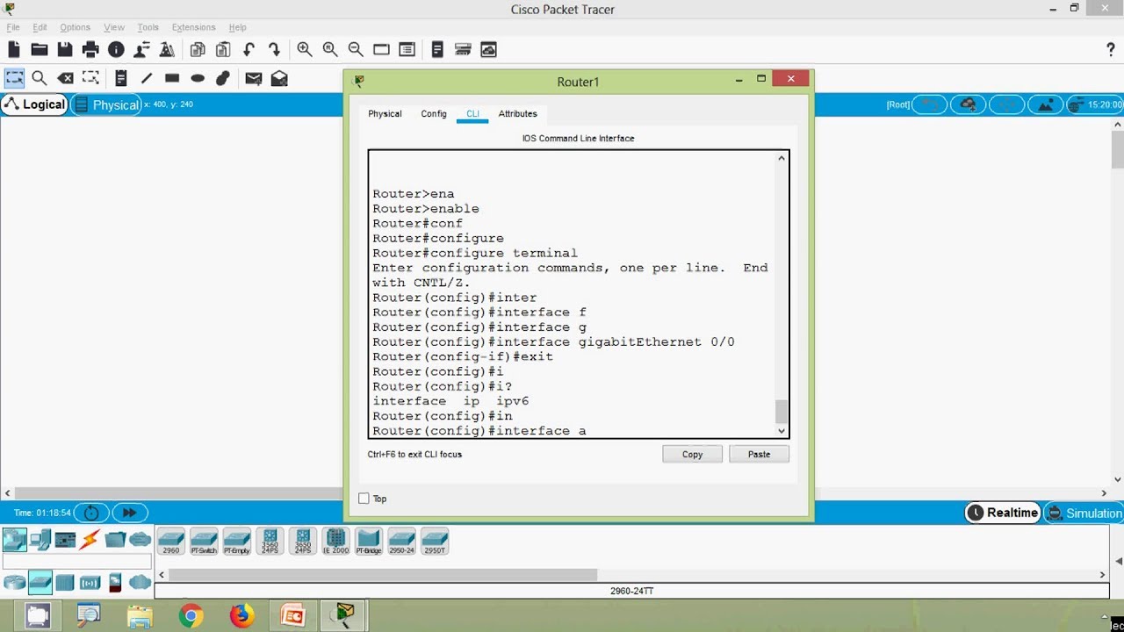
Task: Choose the PT-Switch device
Action: 204,541
